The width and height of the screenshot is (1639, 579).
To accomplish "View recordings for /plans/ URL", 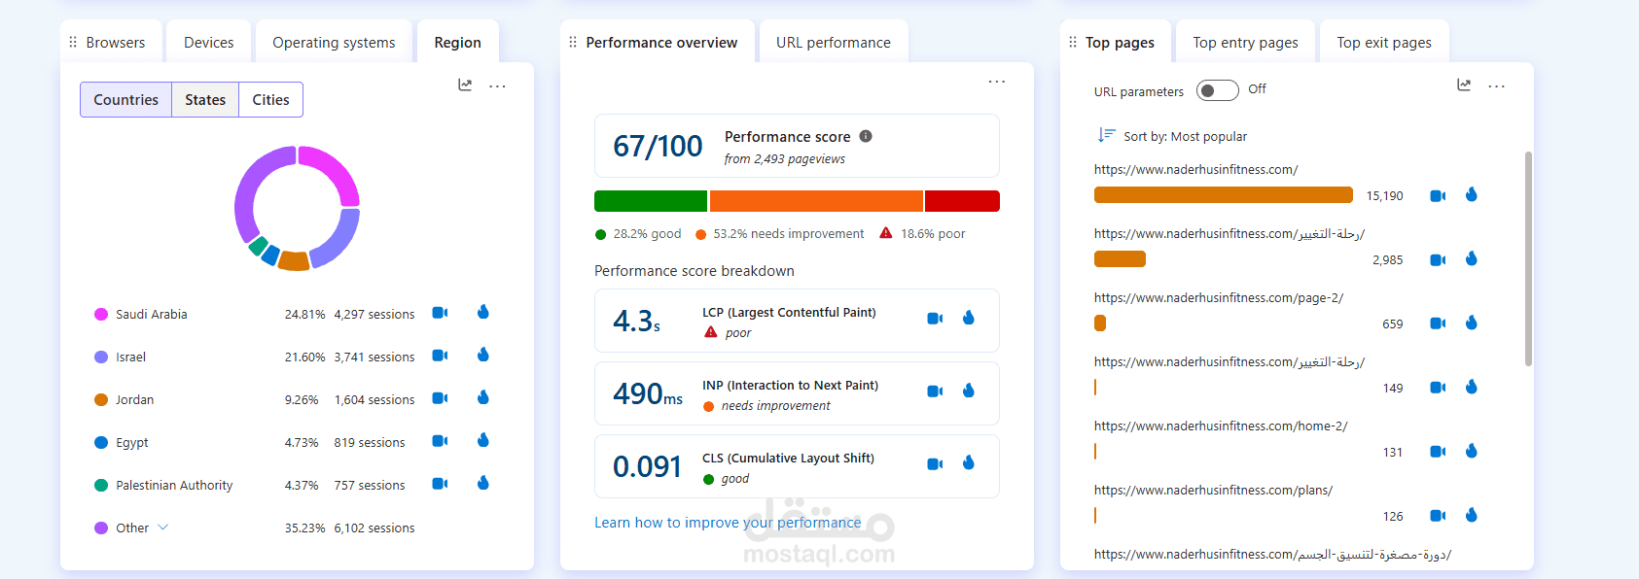I will click(x=1438, y=516).
